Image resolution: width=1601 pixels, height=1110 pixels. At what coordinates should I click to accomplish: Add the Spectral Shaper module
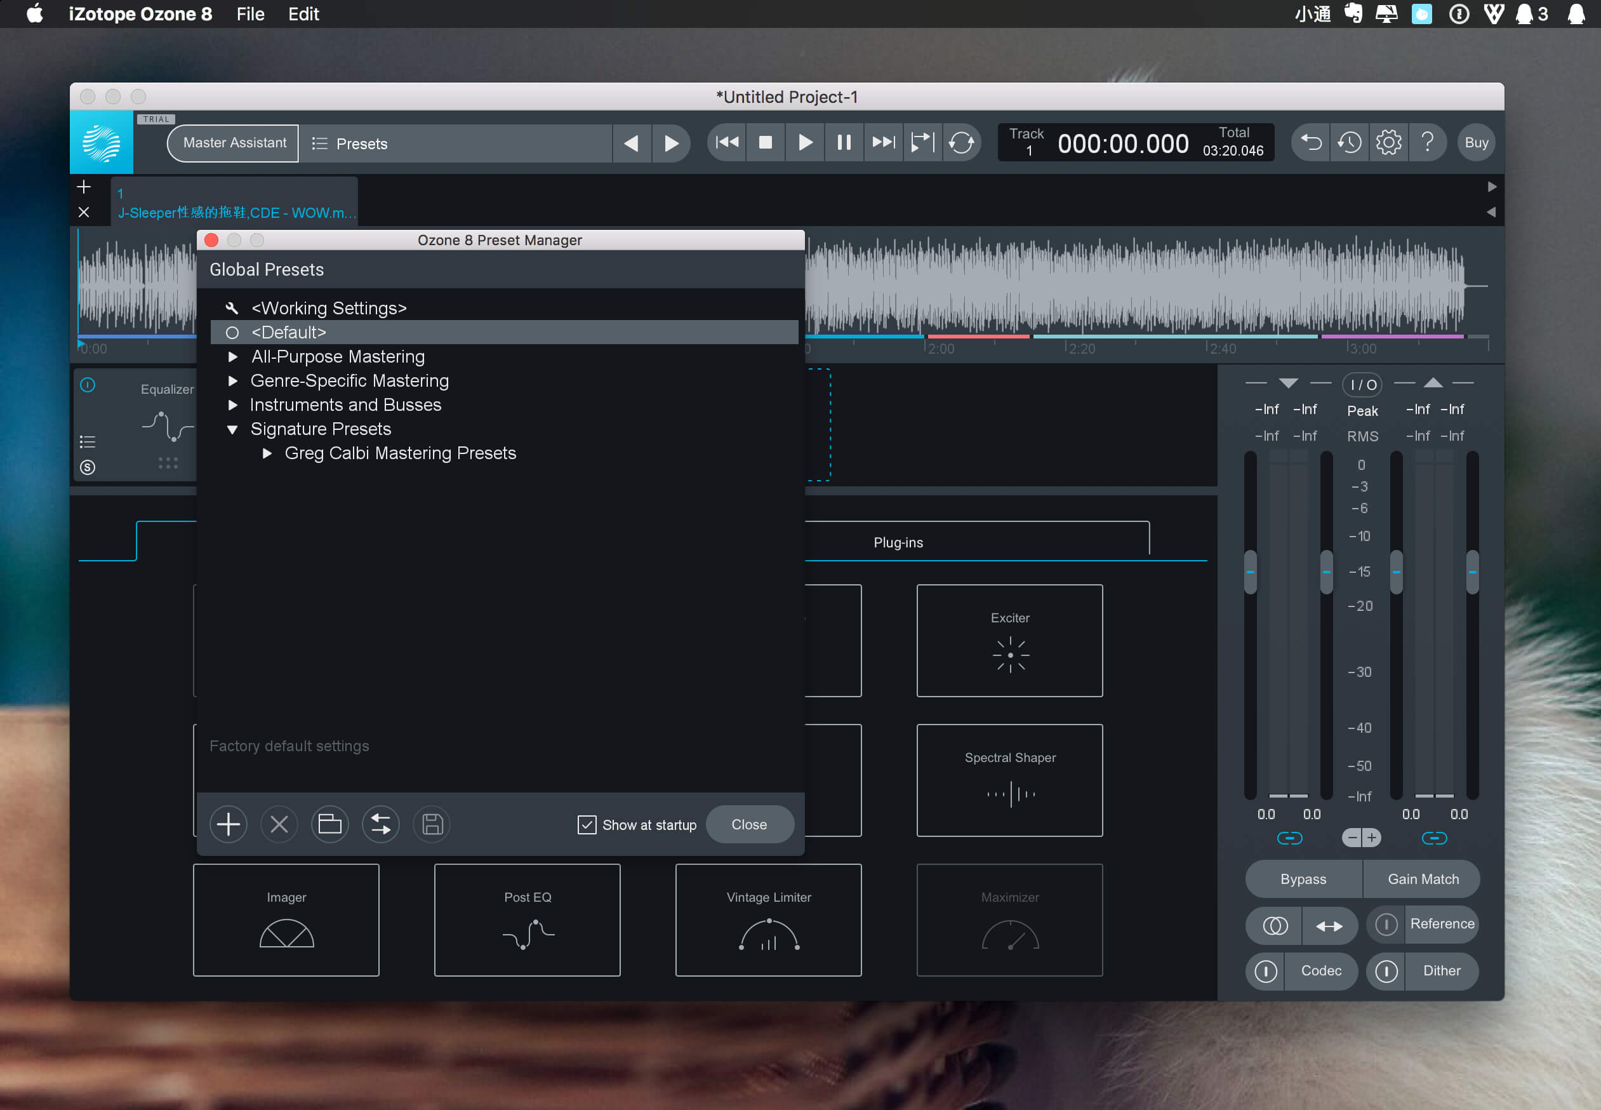click(1009, 780)
